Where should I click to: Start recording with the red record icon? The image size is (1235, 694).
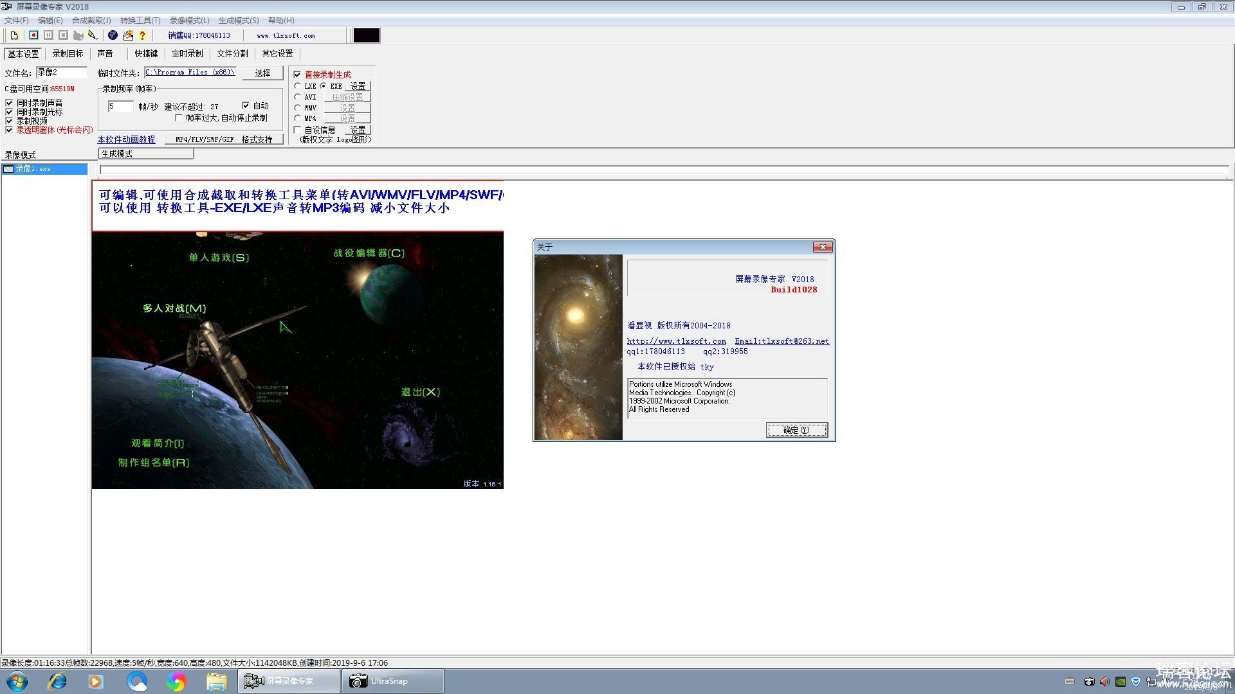tap(33, 35)
